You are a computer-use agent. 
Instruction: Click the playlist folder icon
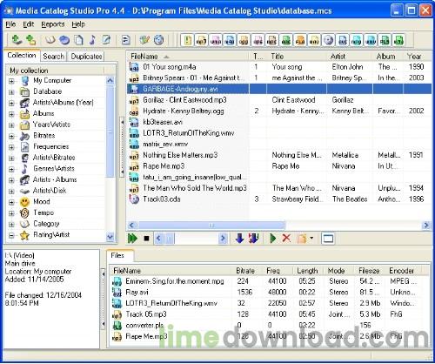click(x=302, y=239)
